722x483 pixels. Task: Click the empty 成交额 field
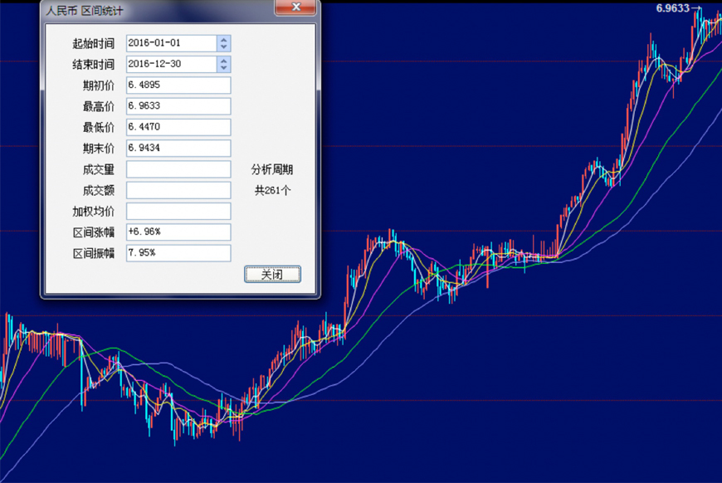click(178, 190)
